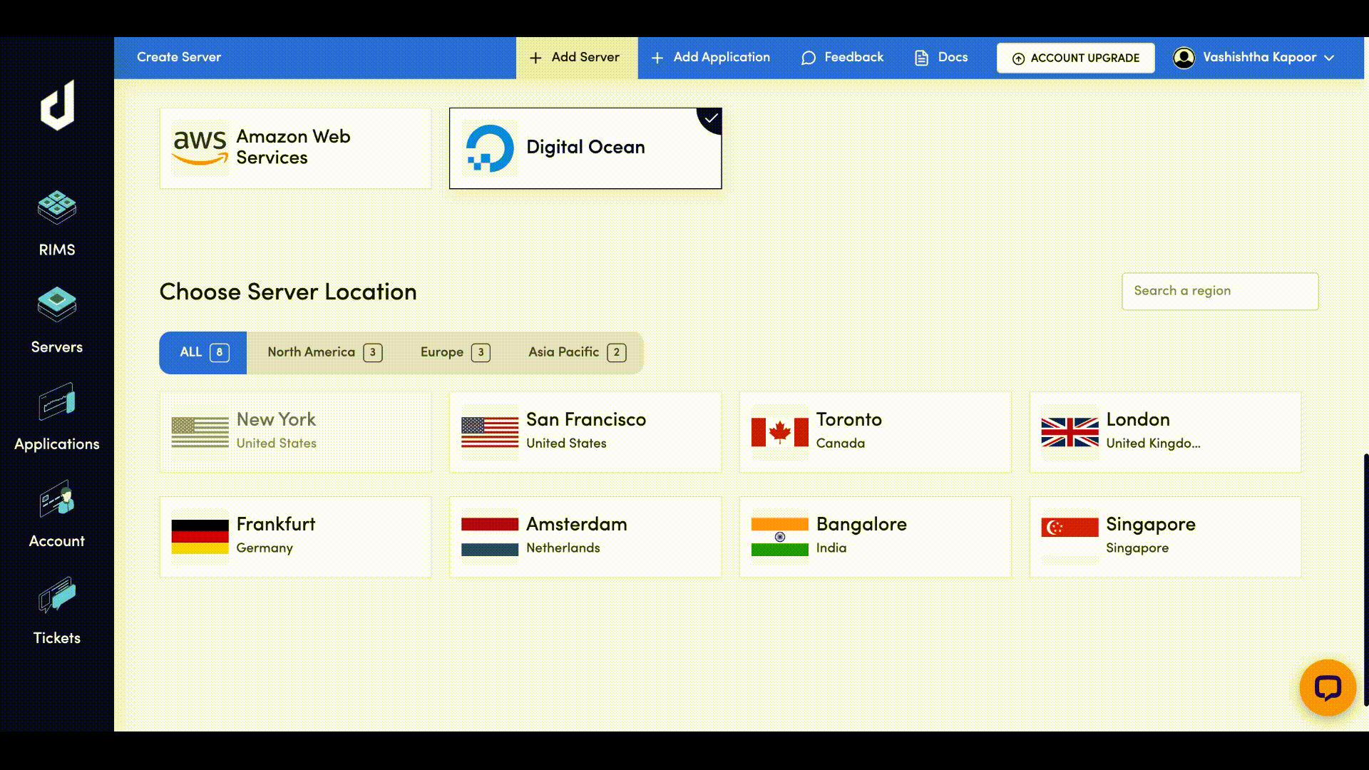The height and width of the screenshot is (770, 1369).
Task: Open the Servers sidebar icon
Action: 57,305
